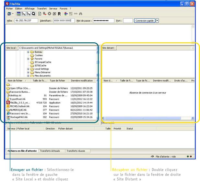The height and width of the screenshot is (183, 200).
Task: Click the Port input field
Action: (x=128, y=21)
